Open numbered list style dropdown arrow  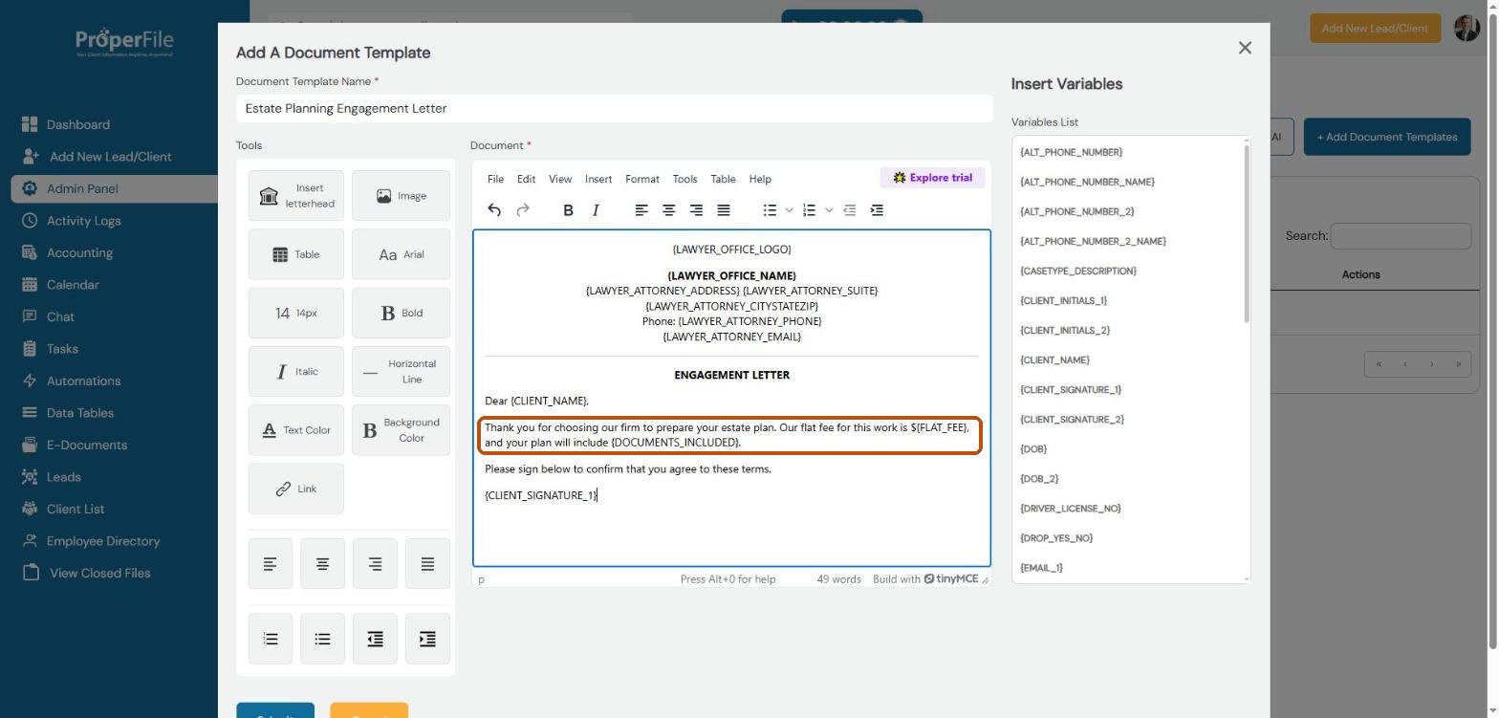[829, 210]
